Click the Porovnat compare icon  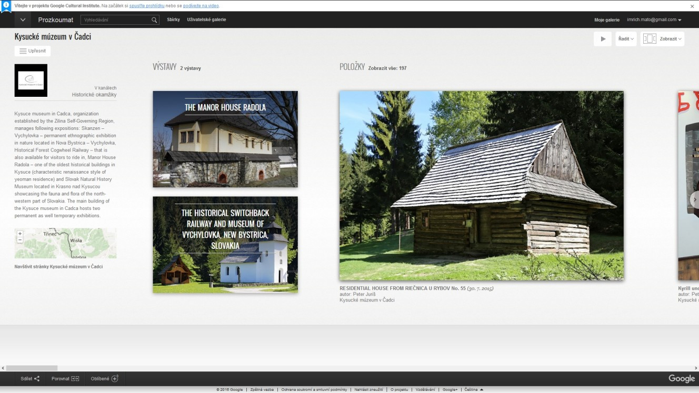(75, 379)
